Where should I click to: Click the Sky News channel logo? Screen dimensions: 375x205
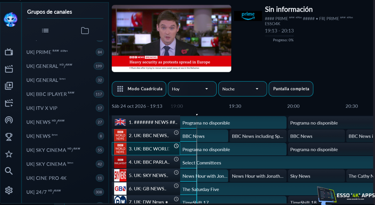click(x=120, y=175)
